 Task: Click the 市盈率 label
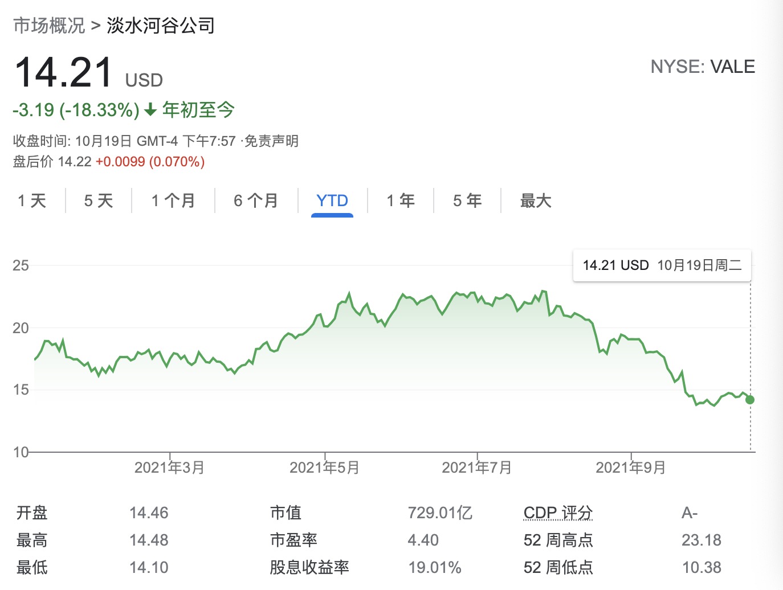coord(293,540)
